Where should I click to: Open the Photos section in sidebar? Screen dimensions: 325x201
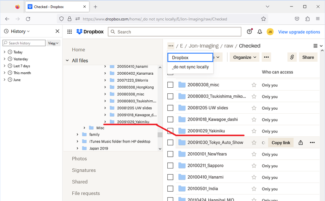pyautogui.click(x=79, y=159)
